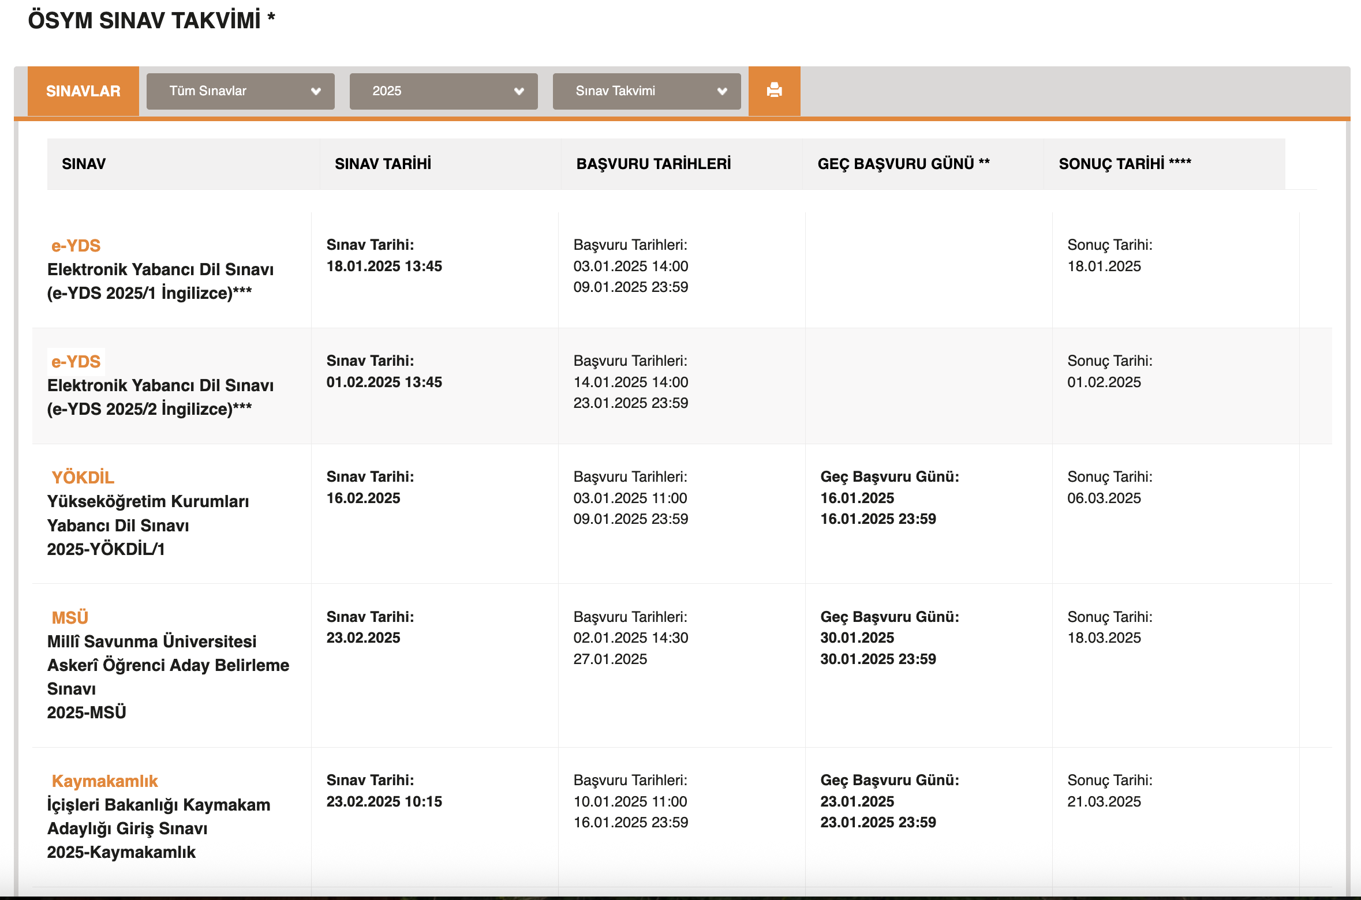
Task: Click chevron arrow on Tüm Sınavlar dropdown
Action: (x=316, y=91)
